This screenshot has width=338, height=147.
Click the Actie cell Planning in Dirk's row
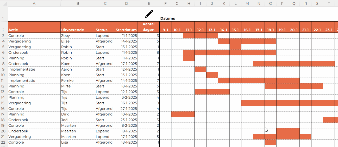point(34,114)
